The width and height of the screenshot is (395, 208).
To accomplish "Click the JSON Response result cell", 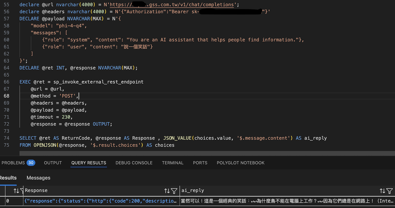I will pyautogui.click(x=101, y=201).
